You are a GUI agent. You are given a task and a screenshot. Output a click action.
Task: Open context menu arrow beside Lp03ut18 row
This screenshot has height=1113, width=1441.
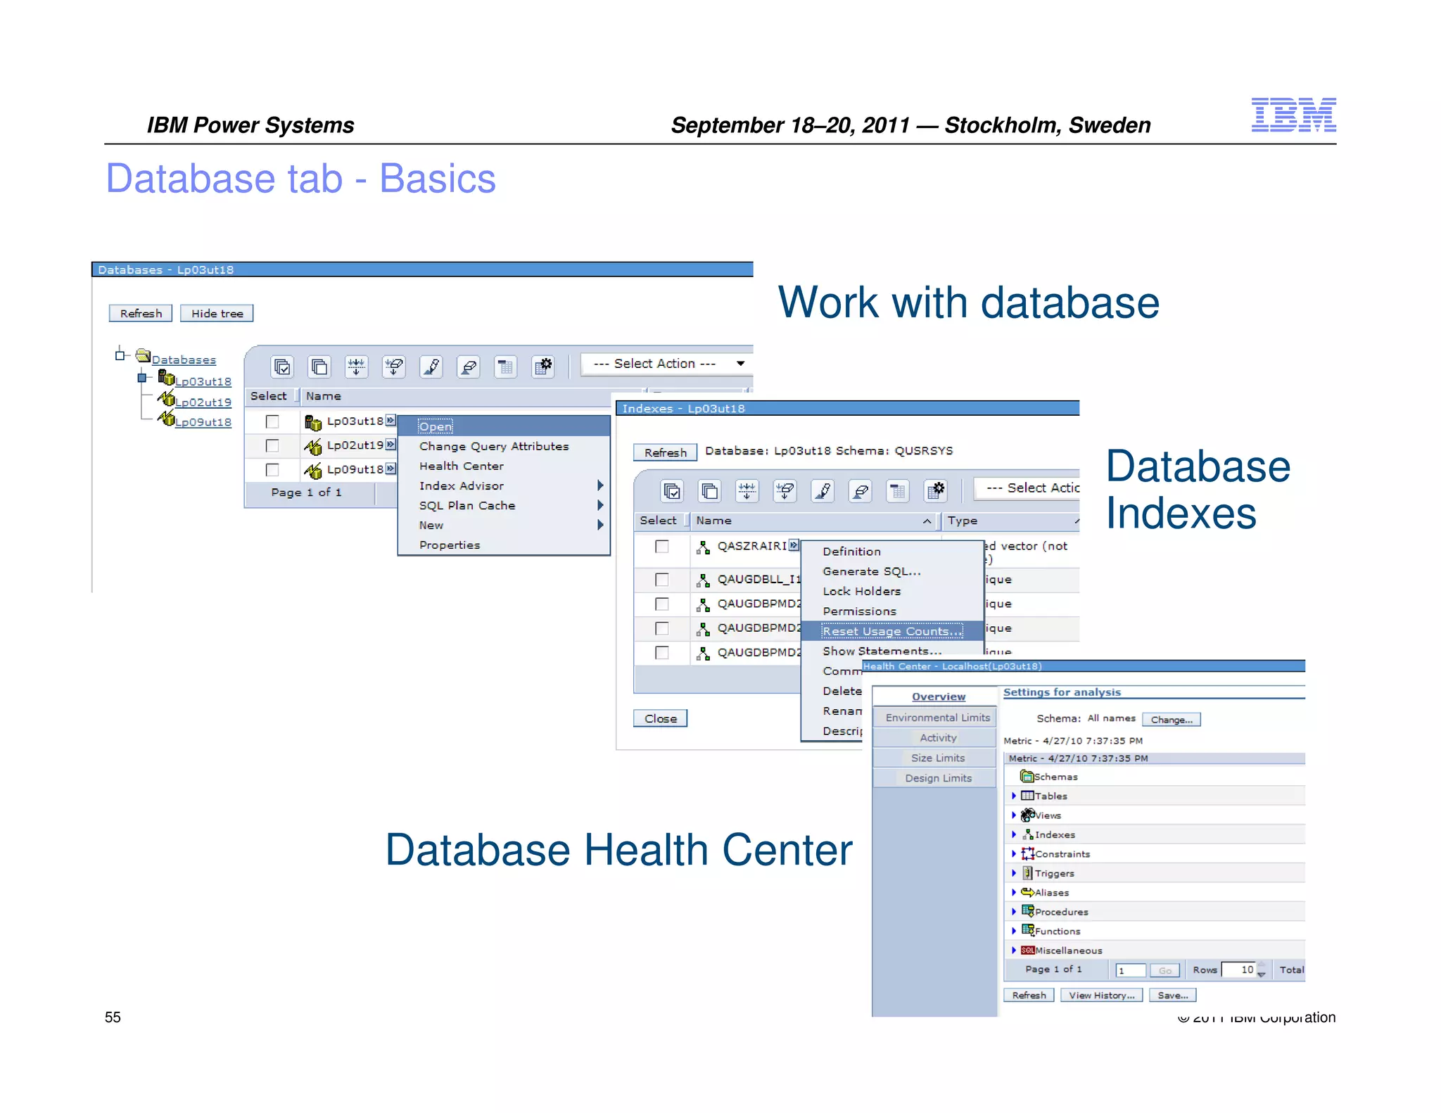point(391,420)
